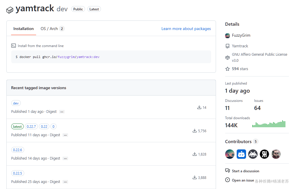Screen dimensions: 295x189
Task: Open the 0.22.5 tag
Action: [x=18, y=173]
